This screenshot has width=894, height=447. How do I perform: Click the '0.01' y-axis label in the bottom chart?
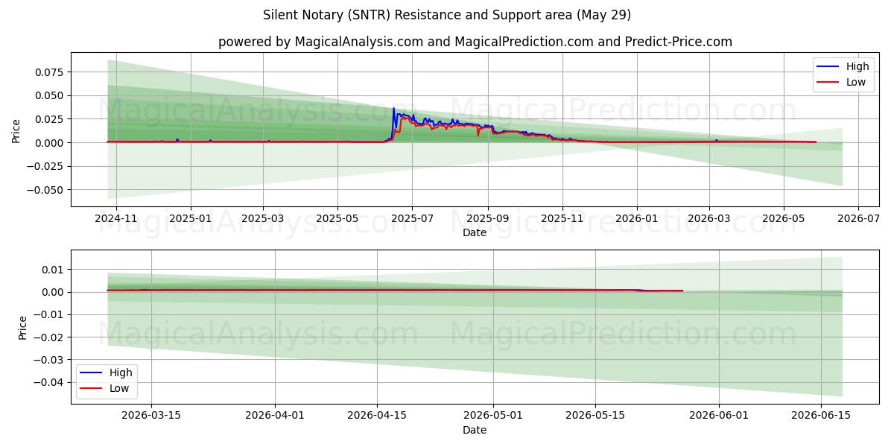click(54, 270)
